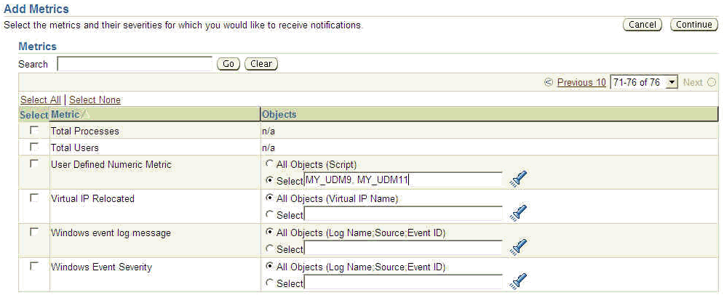Check the Windows Event Severity checkbox
The height and width of the screenshot is (303, 724).
(x=33, y=266)
